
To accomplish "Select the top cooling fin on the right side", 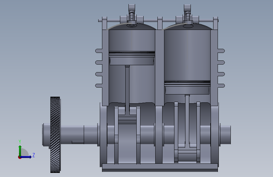I will point(221,51).
